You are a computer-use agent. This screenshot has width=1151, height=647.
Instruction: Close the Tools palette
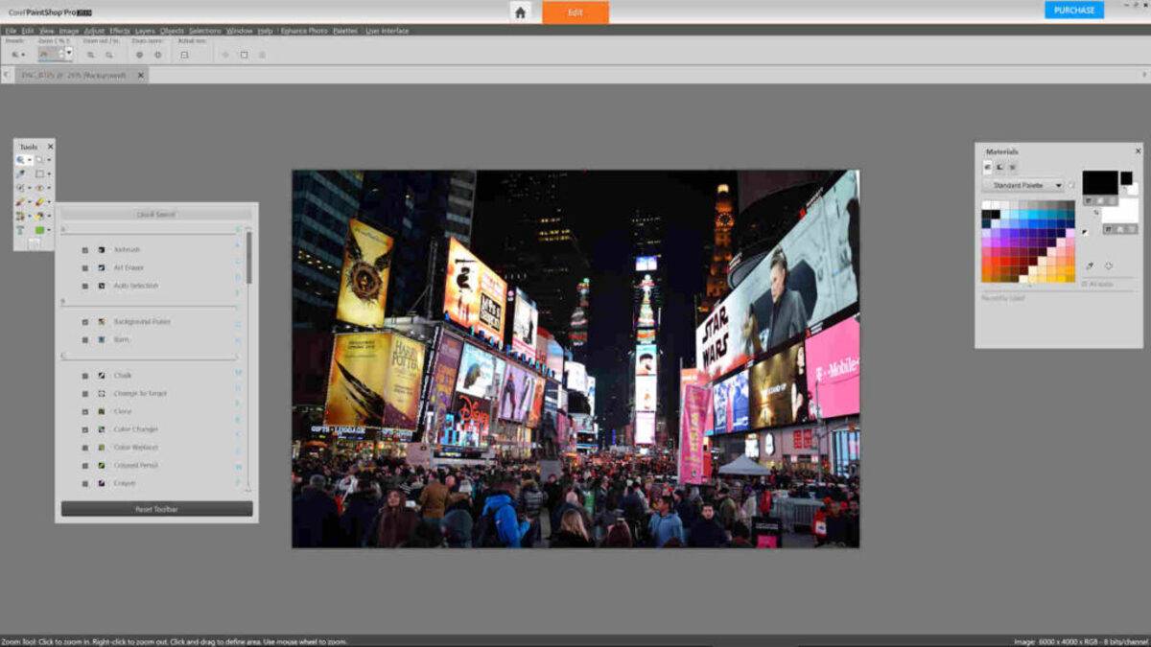point(50,147)
